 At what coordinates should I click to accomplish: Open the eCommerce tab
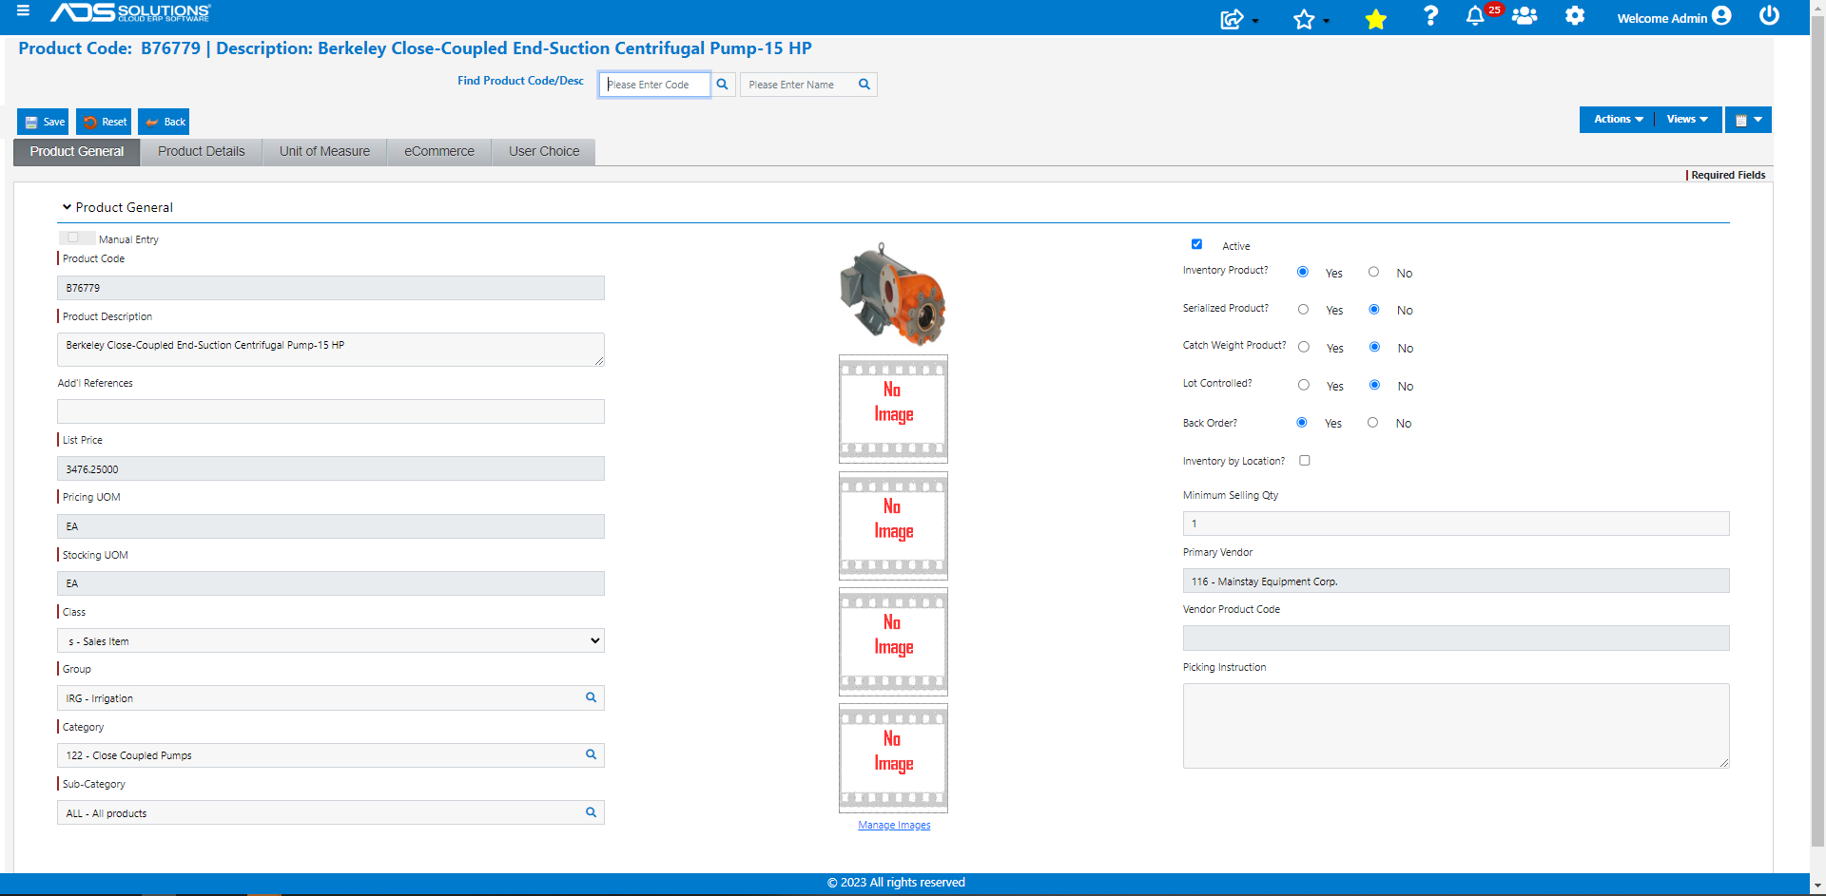click(438, 151)
